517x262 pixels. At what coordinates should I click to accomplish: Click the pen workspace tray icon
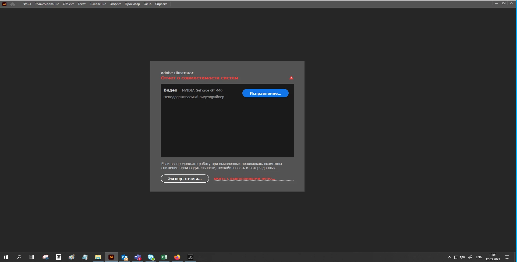[x=470, y=257]
